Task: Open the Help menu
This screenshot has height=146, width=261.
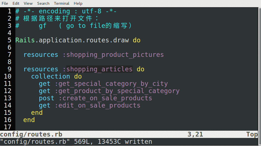Action: 78,3
